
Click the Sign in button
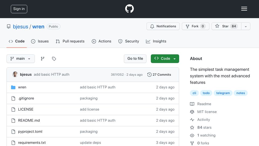(19, 9)
